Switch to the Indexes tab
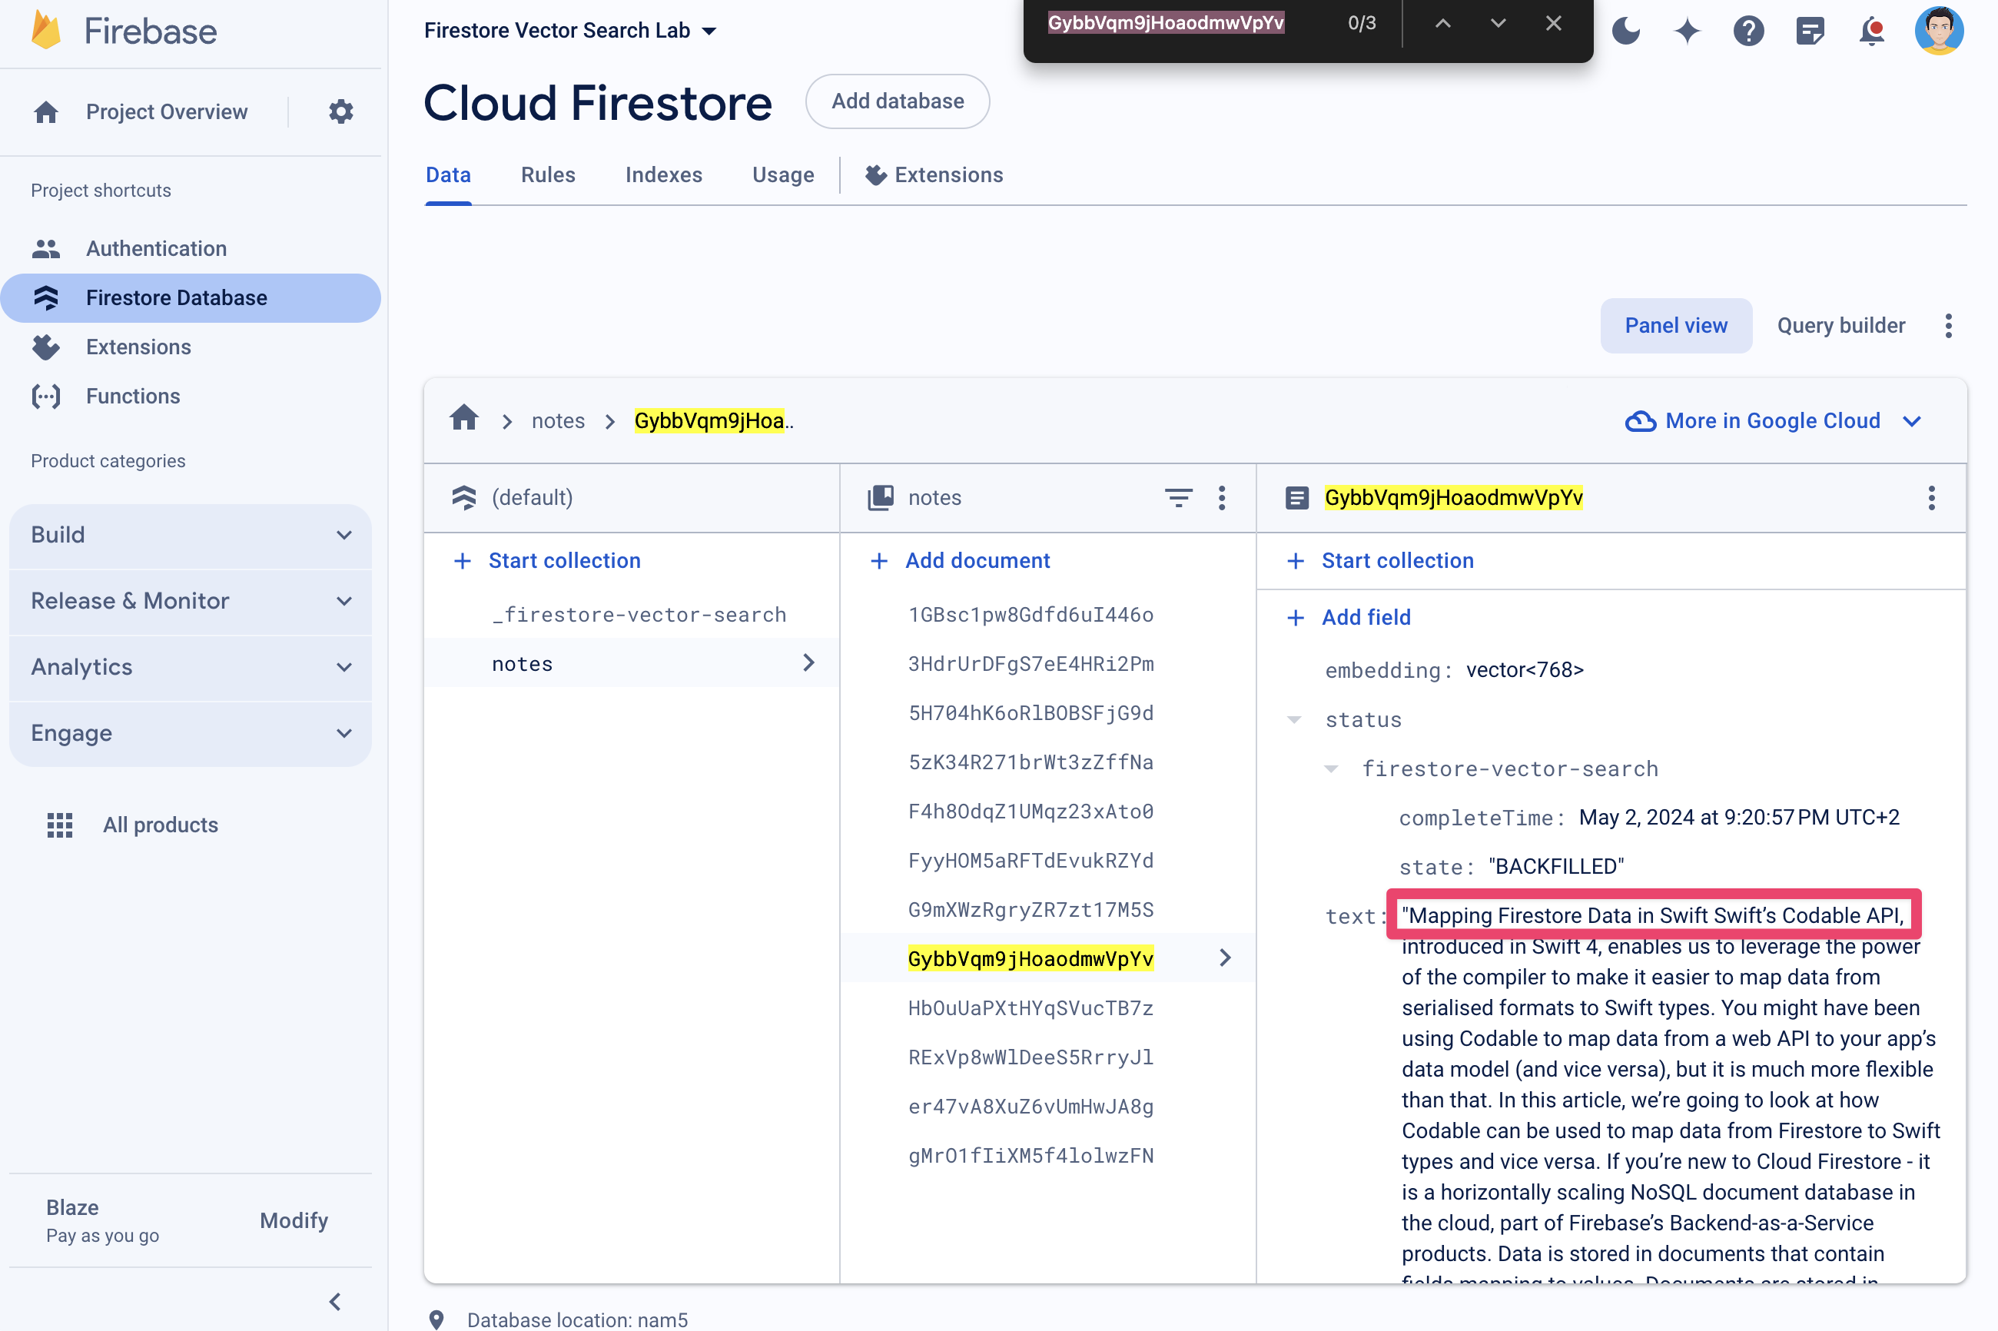 662,175
